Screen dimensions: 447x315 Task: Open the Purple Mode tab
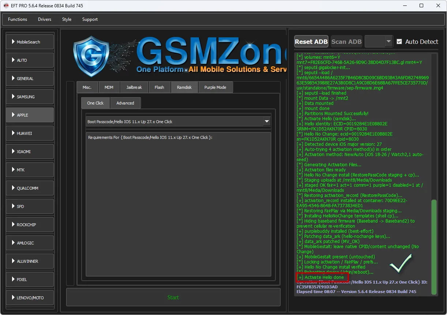coord(215,87)
